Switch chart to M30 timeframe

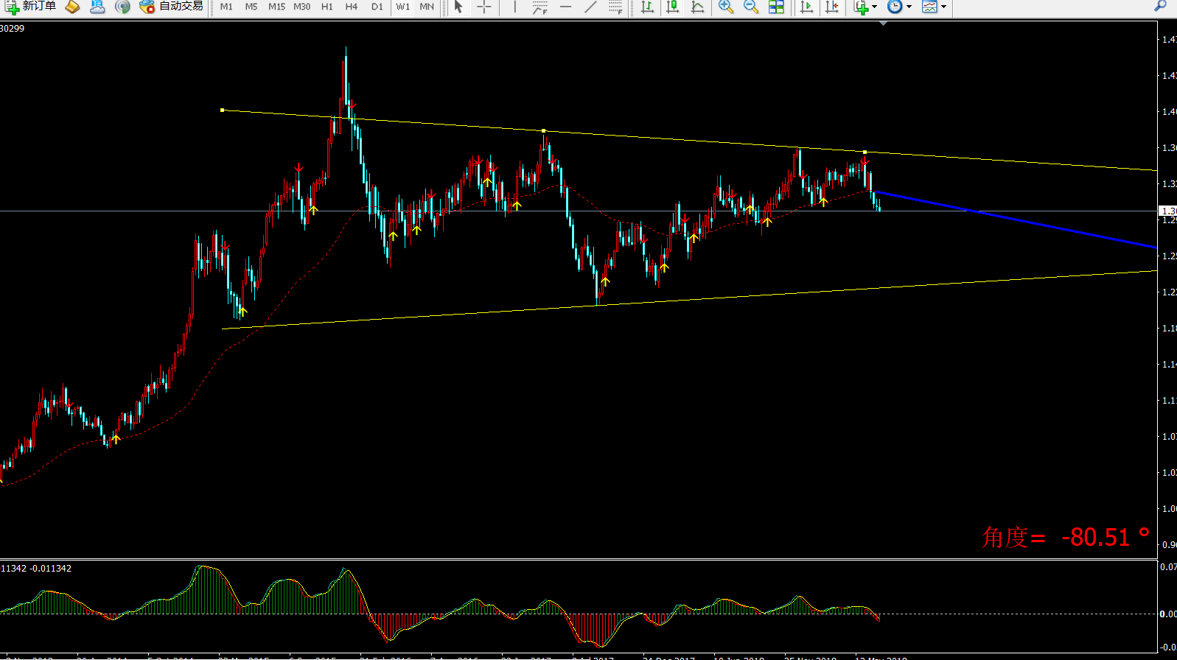(301, 7)
